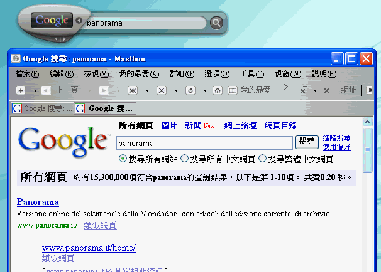Screen dimensions: 381x272
Task: Open the 新聞 news link
Action: (194, 125)
